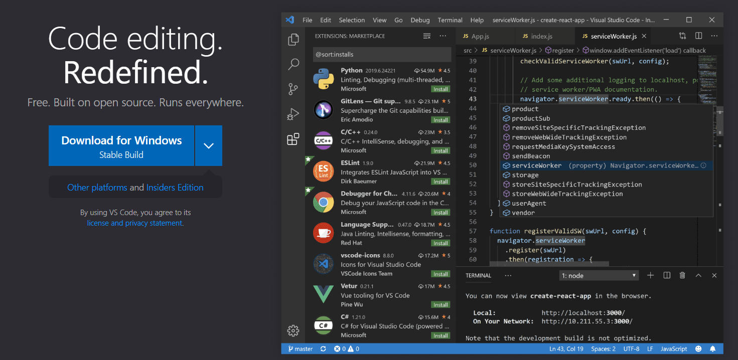Click JavaScript language mode in status bar
The image size is (738, 360).
click(674, 349)
